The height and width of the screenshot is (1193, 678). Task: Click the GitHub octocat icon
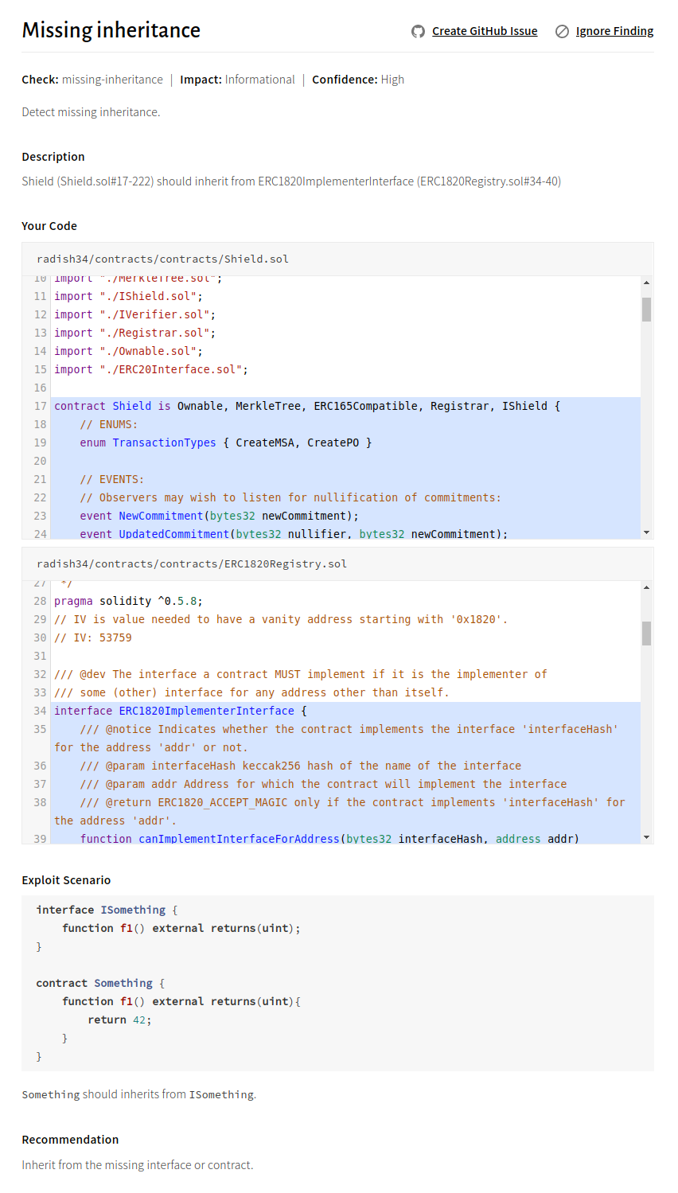[x=418, y=31]
